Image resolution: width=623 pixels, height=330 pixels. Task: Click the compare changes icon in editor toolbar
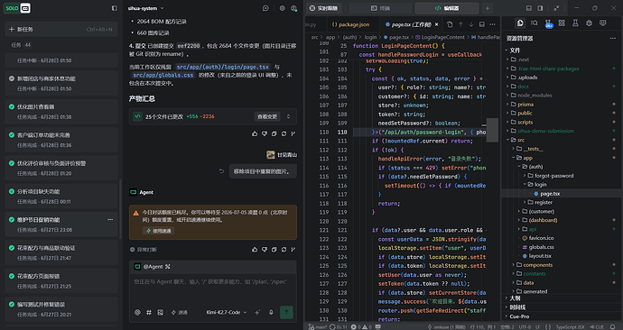tap(450, 24)
